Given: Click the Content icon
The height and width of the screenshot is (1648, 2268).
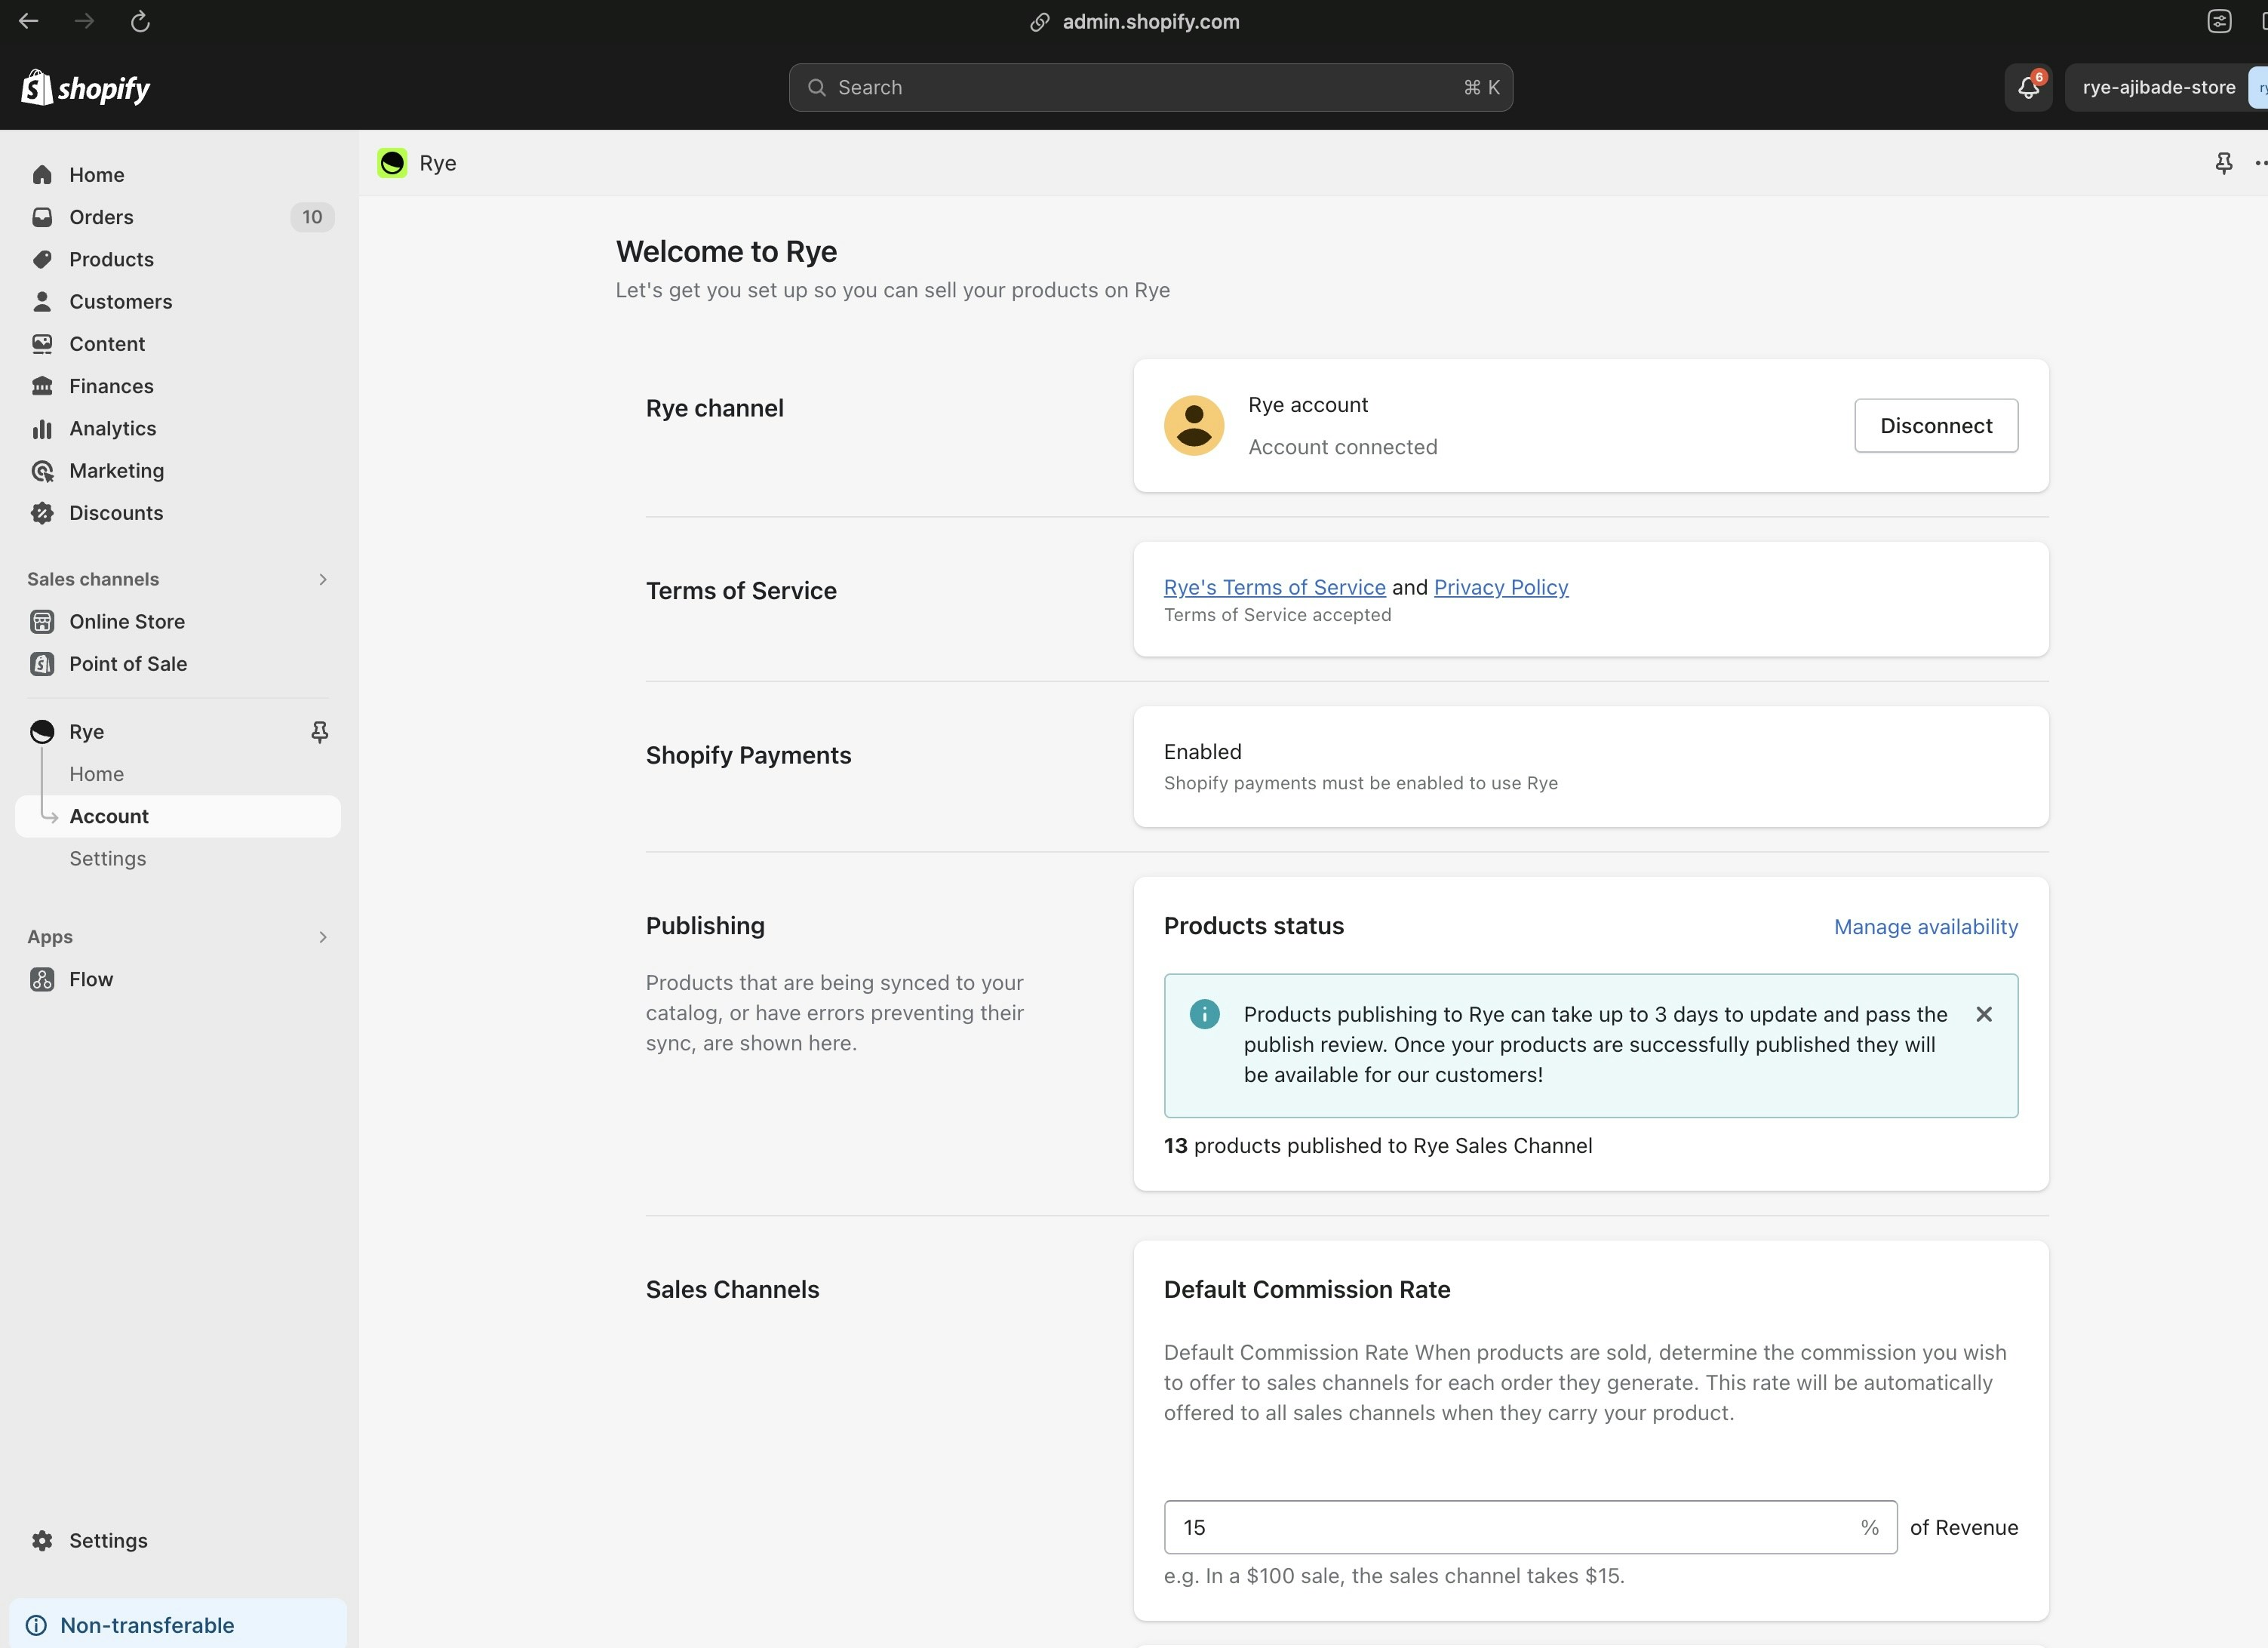Looking at the screenshot, I should (x=42, y=344).
